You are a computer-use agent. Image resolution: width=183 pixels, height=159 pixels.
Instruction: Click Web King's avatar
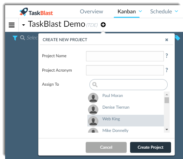(x=93, y=121)
